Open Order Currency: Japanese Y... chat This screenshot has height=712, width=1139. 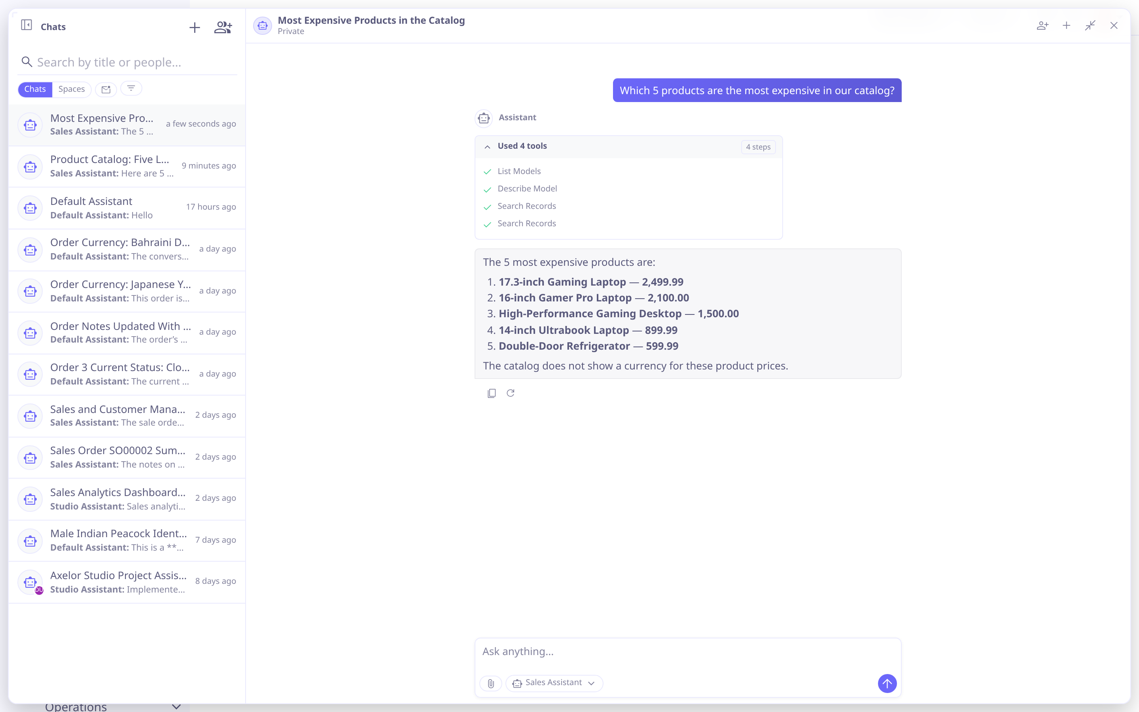[127, 291]
